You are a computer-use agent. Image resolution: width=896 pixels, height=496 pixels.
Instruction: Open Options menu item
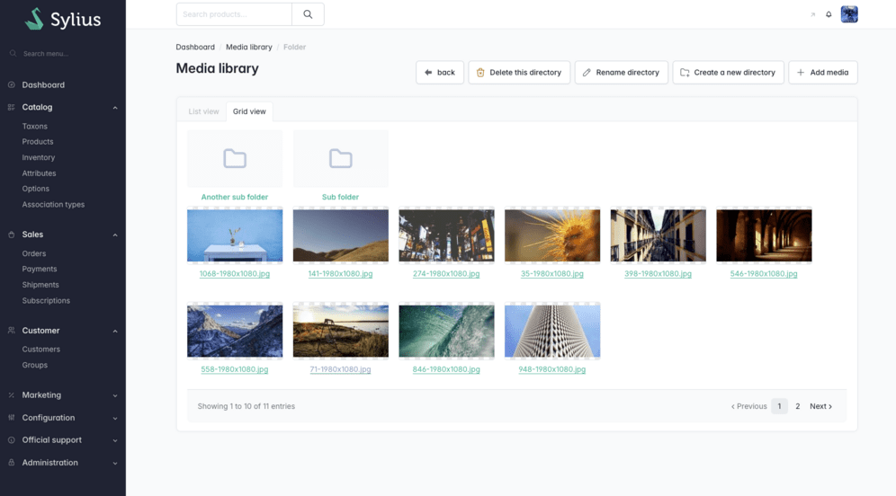pos(35,189)
